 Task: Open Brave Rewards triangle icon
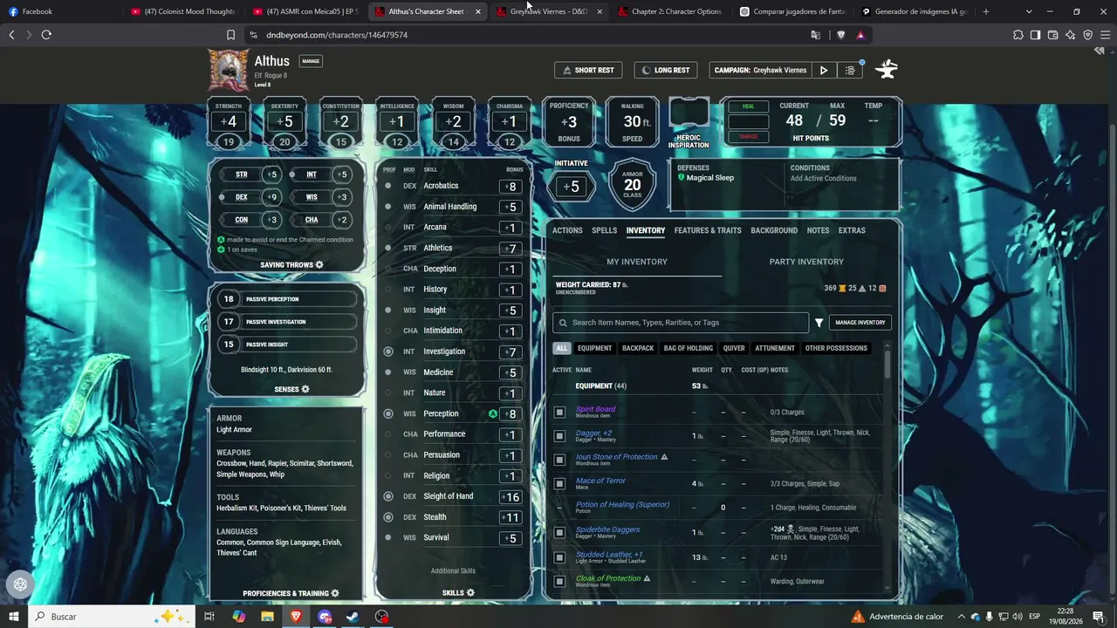[860, 35]
